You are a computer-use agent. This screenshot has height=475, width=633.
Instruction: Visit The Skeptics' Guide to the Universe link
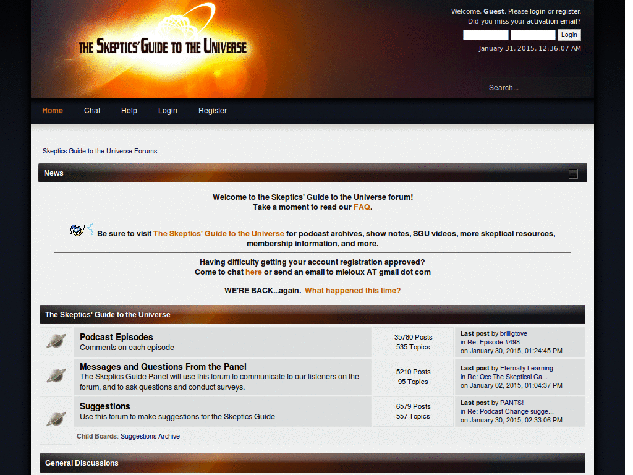pos(219,234)
